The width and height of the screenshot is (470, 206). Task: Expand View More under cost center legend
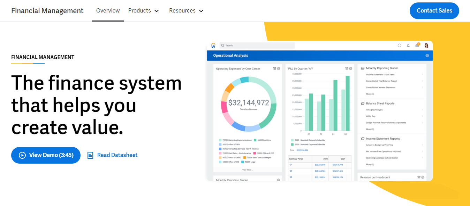248,170
